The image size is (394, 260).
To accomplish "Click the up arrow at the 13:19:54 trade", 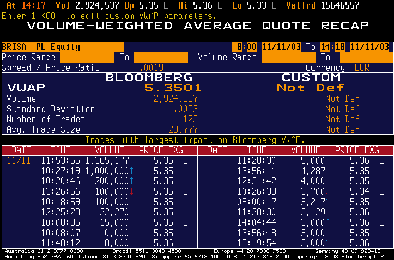I will pyautogui.click(x=328, y=243).
